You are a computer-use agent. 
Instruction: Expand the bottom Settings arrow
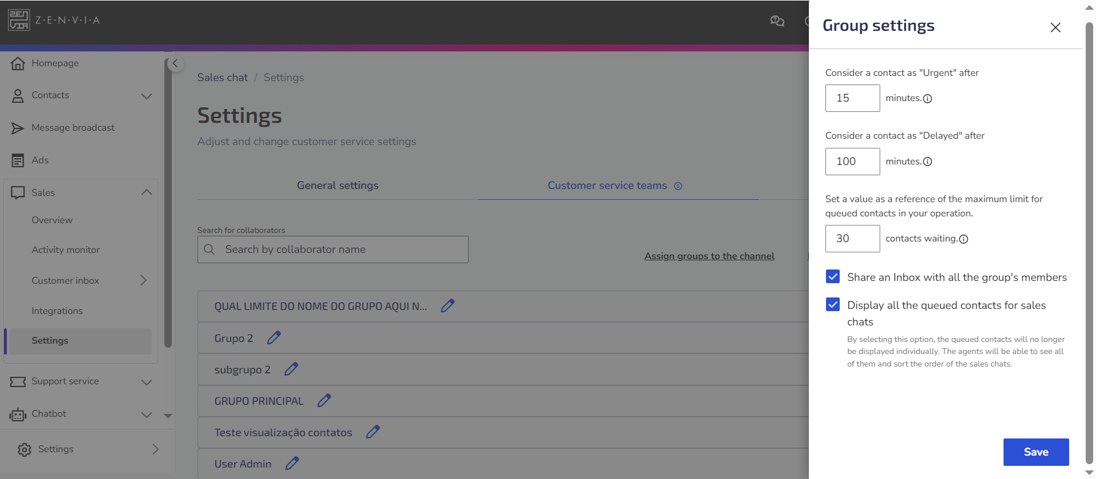tap(155, 449)
